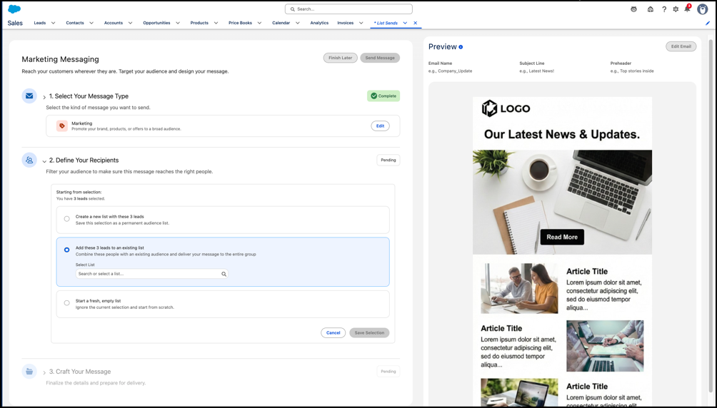The image size is (717, 408).
Task: Open the Products tab dropdown arrow
Action: pos(216,23)
